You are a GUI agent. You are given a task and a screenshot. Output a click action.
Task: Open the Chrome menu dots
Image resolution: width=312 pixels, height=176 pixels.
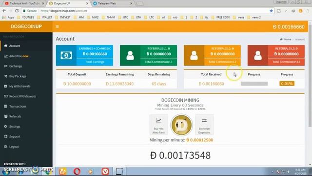click(308, 11)
